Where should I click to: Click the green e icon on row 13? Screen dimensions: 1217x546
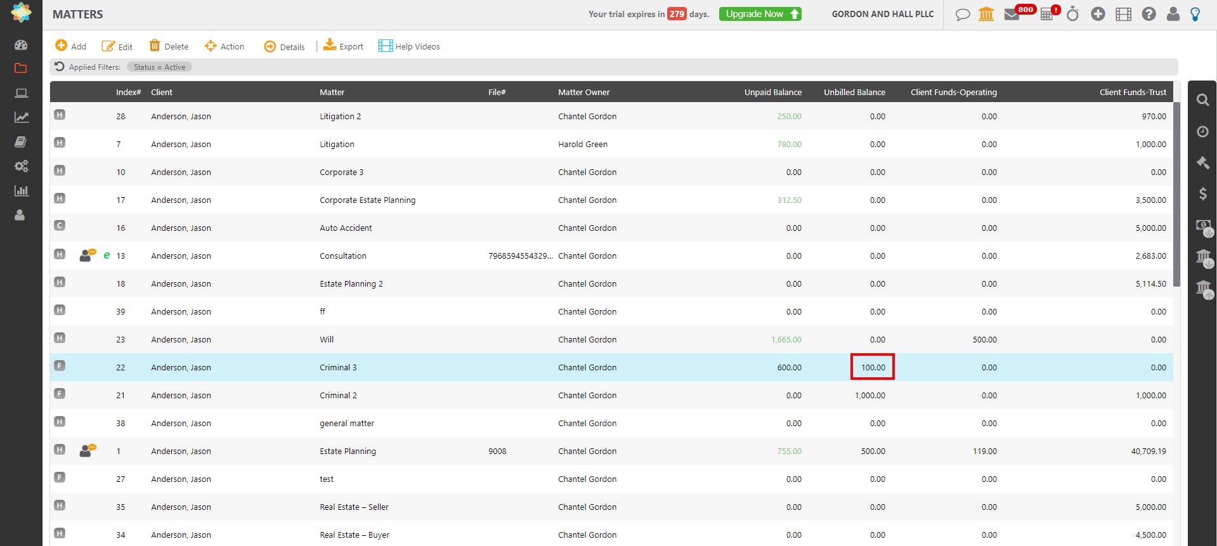(107, 255)
